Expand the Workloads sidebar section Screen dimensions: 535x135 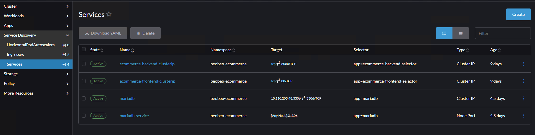tap(36, 16)
